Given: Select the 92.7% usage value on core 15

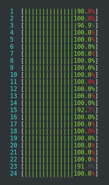Looking at the screenshot, I should pyautogui.click(x=86, y=110).
